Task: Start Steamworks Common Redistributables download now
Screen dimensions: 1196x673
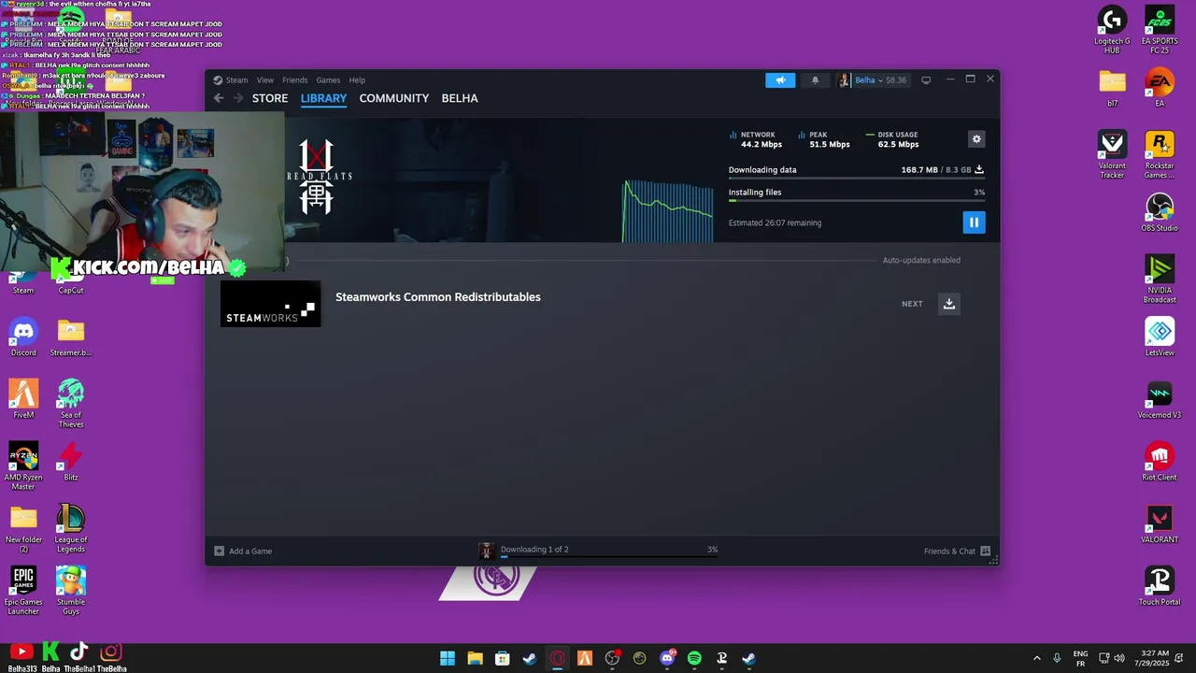Action: [948, 304]
